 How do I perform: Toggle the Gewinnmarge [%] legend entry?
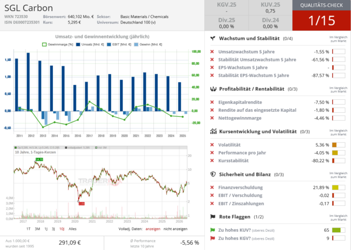tap(58, 45)
